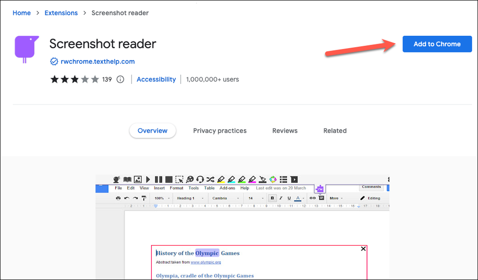Click the print icon in the Docs toolbar
Image resolution: width=478 pixels, height=280 pixels.
click(x=118, y=198)
